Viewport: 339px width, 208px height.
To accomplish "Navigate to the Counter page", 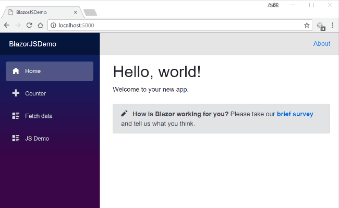I will pyautogui.click(x=50, y=93).
